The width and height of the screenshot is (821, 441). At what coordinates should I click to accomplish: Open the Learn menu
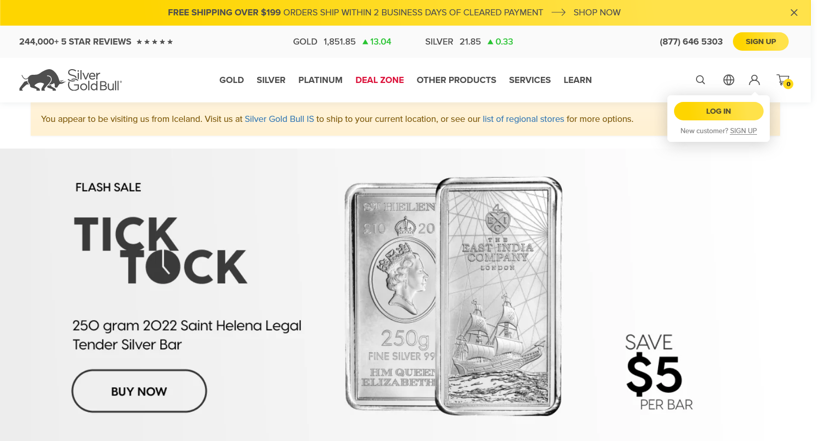(577, 80)
